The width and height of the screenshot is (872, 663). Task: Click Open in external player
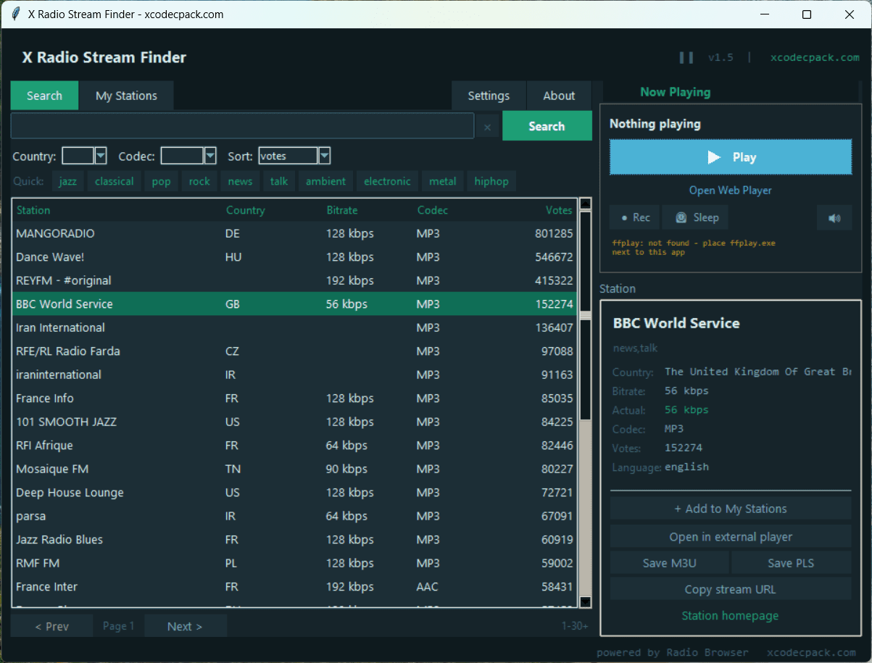[x=731, y=537]
